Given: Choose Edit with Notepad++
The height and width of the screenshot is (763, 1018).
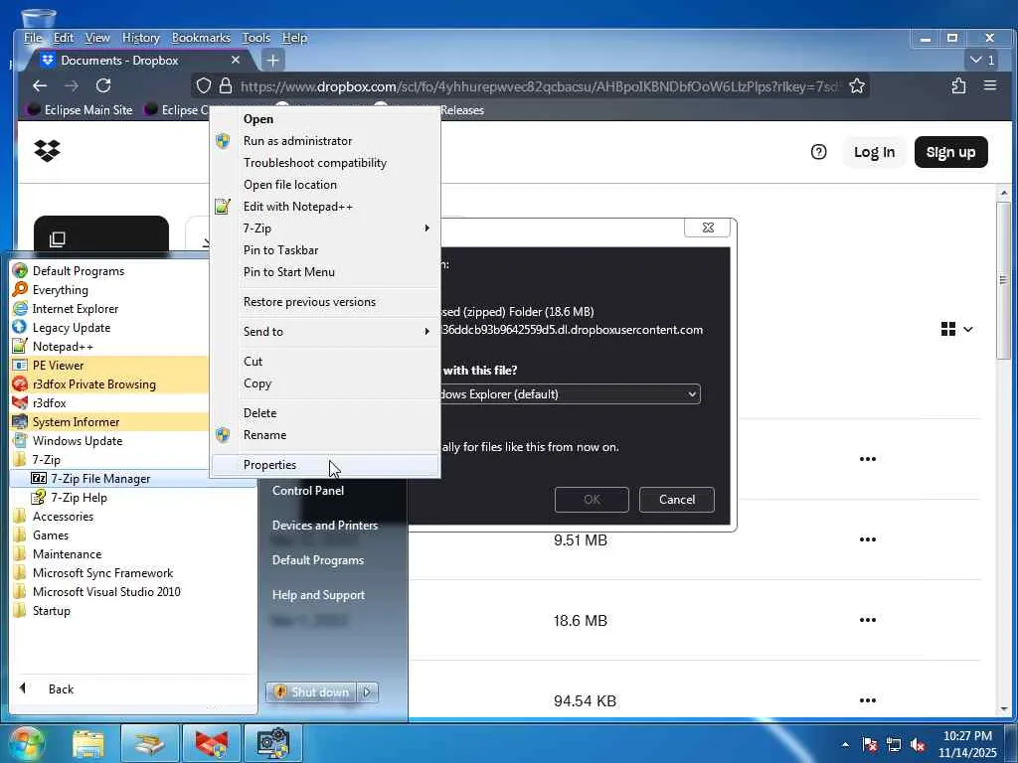Looking at the screenshot, I should pyautogui.click(x=325, y=207).
